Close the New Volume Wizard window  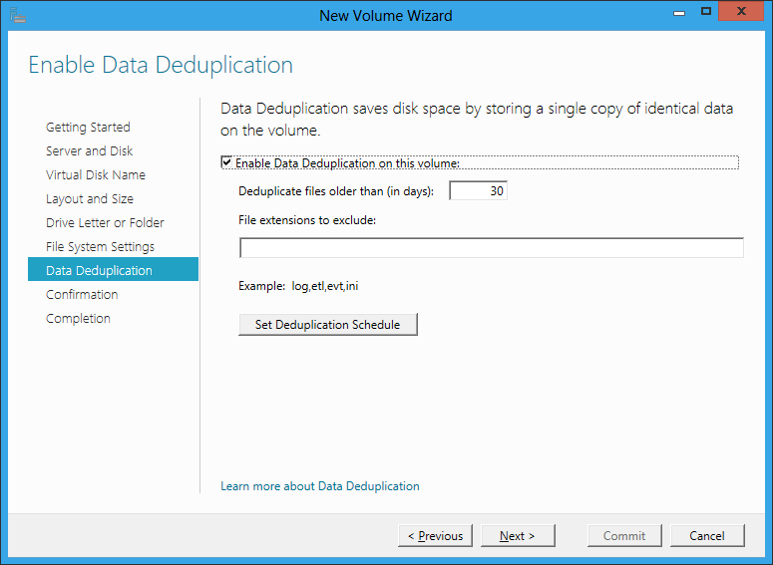point(741,11)
